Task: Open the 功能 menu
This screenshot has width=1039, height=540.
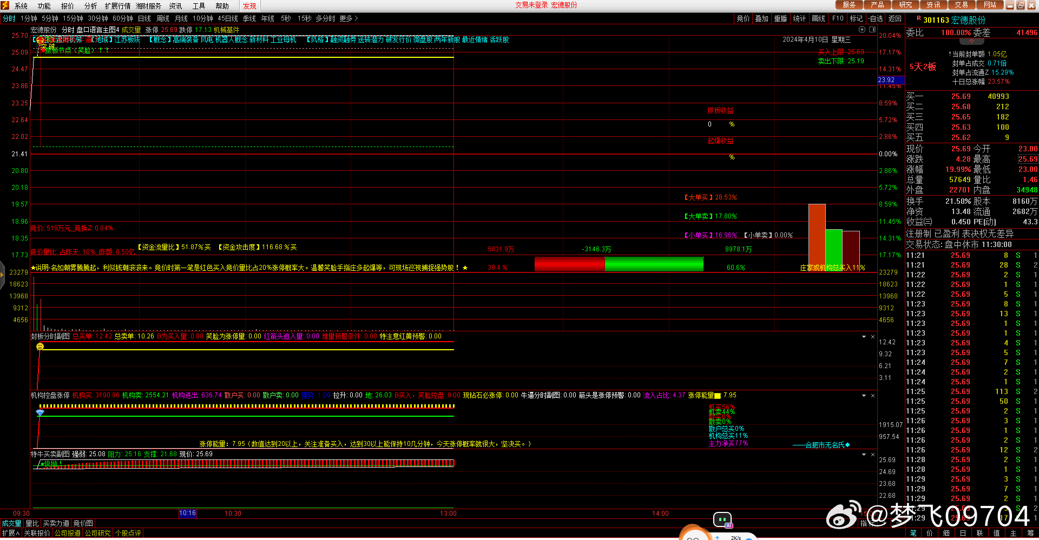Action: tap(44, 6)
